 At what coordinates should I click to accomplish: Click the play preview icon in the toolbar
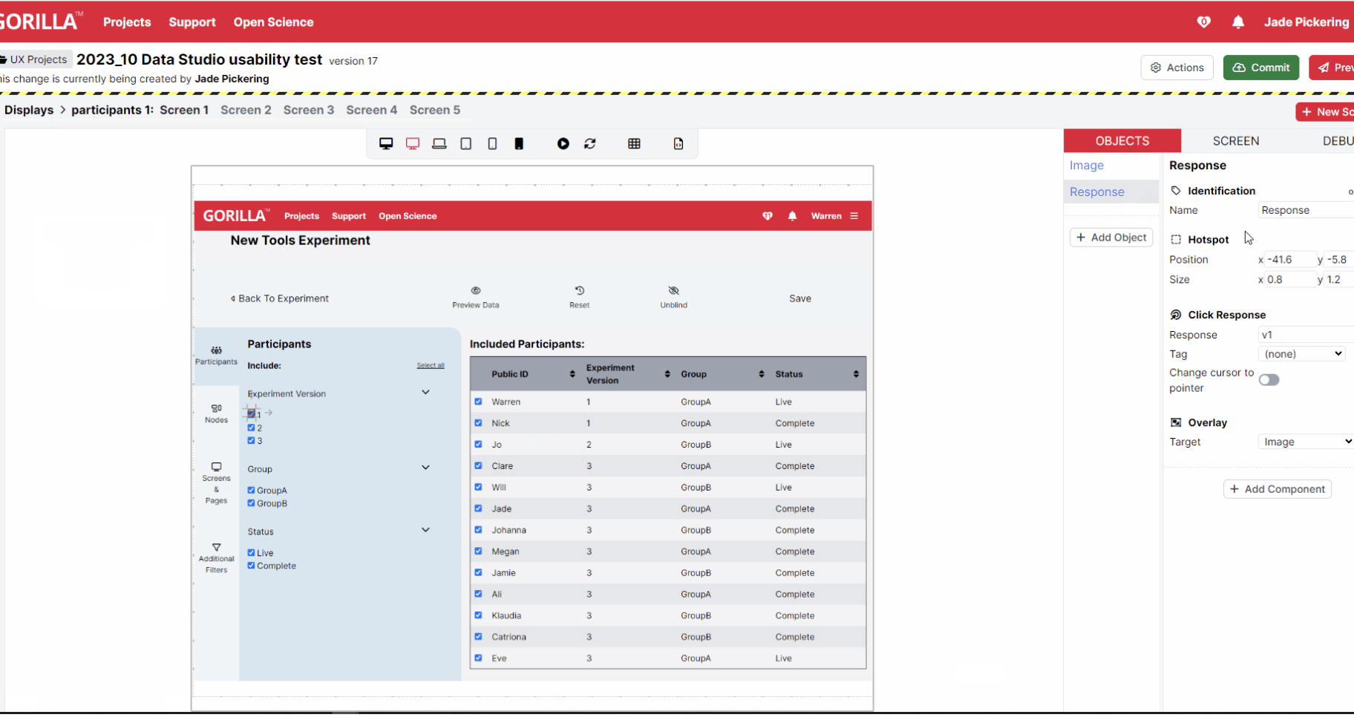pyautogui.click(x=563, y=143)
